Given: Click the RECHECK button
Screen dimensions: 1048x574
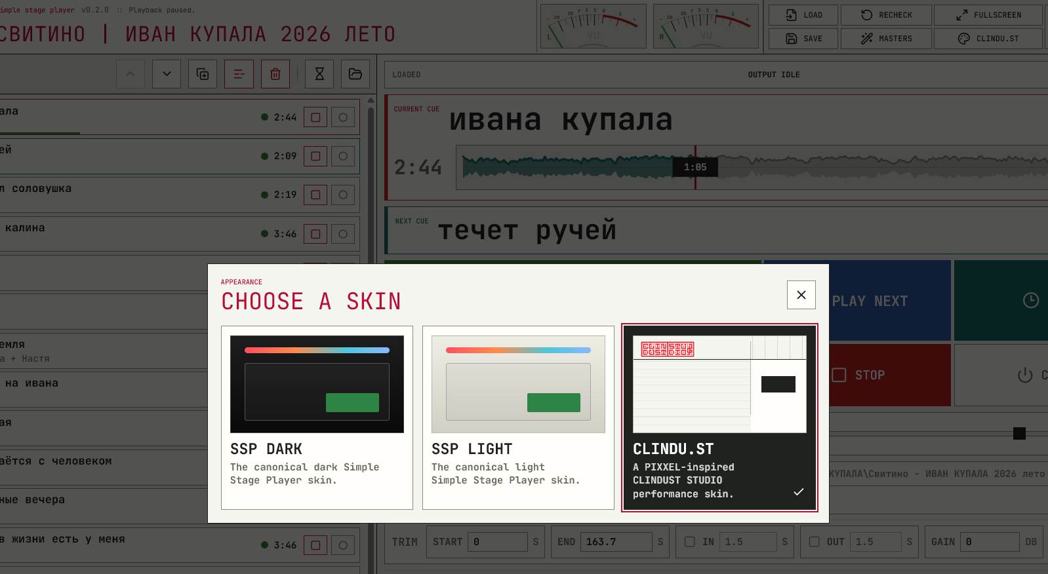Looking at the screenshot, I should tap(887, 15).
